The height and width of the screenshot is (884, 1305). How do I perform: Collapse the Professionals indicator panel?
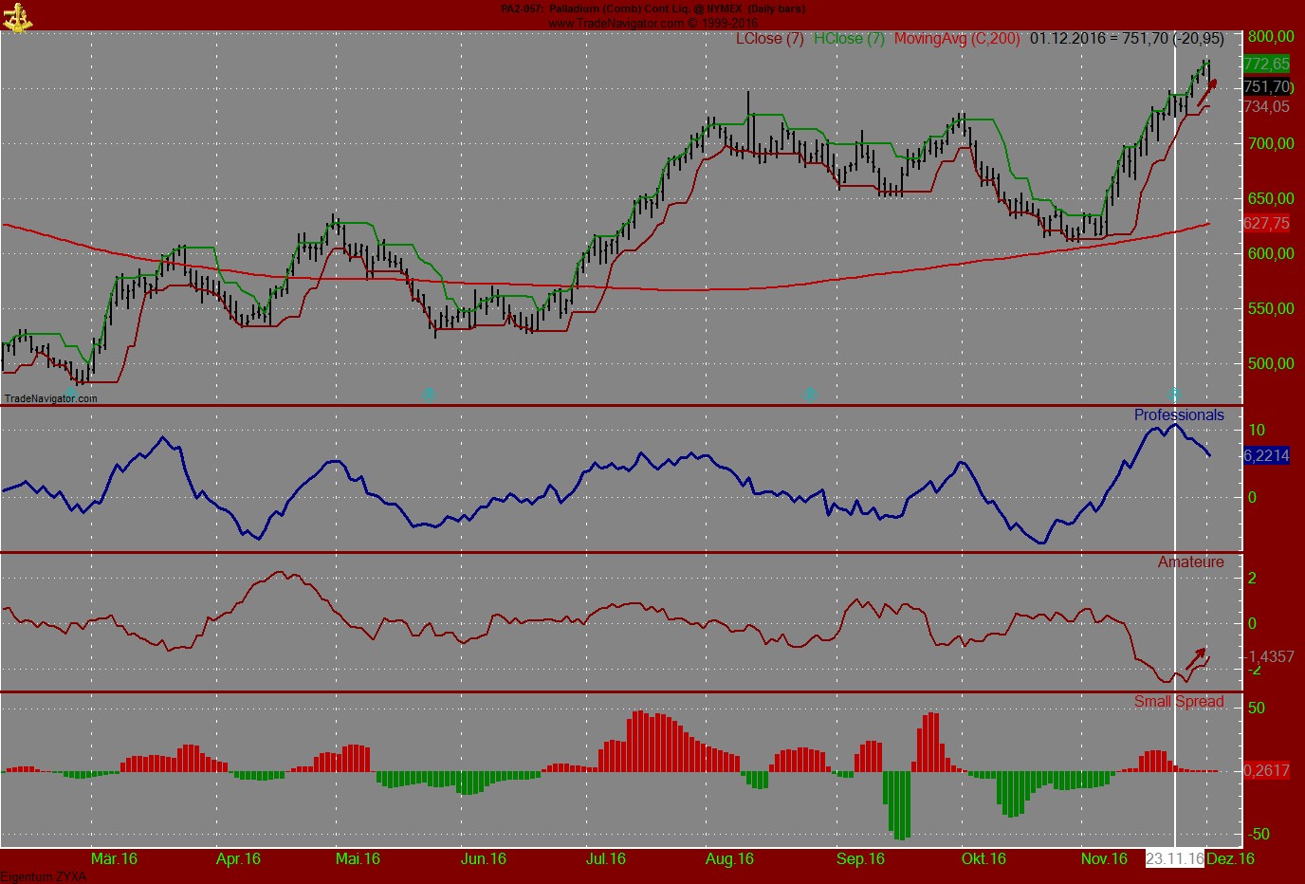point(1178,414)
